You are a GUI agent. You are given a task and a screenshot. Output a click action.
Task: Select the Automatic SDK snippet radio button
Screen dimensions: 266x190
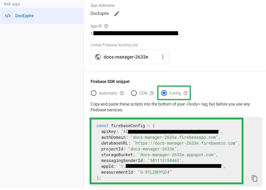pyautogui.click(x=93, y=93)
